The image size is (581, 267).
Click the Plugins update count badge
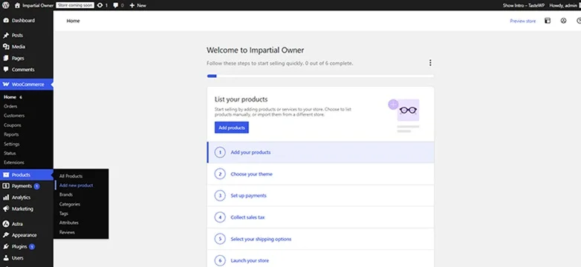tap(32, 247)
